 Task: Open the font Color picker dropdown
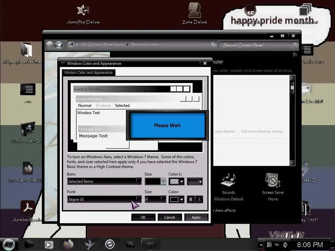click(x=182, y=199)
